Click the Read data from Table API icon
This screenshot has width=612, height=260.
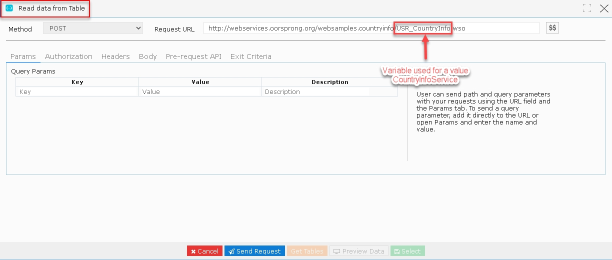9,8
